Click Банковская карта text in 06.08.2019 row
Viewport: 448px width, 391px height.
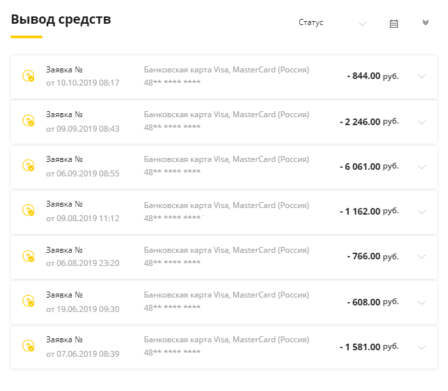(226, 250)
